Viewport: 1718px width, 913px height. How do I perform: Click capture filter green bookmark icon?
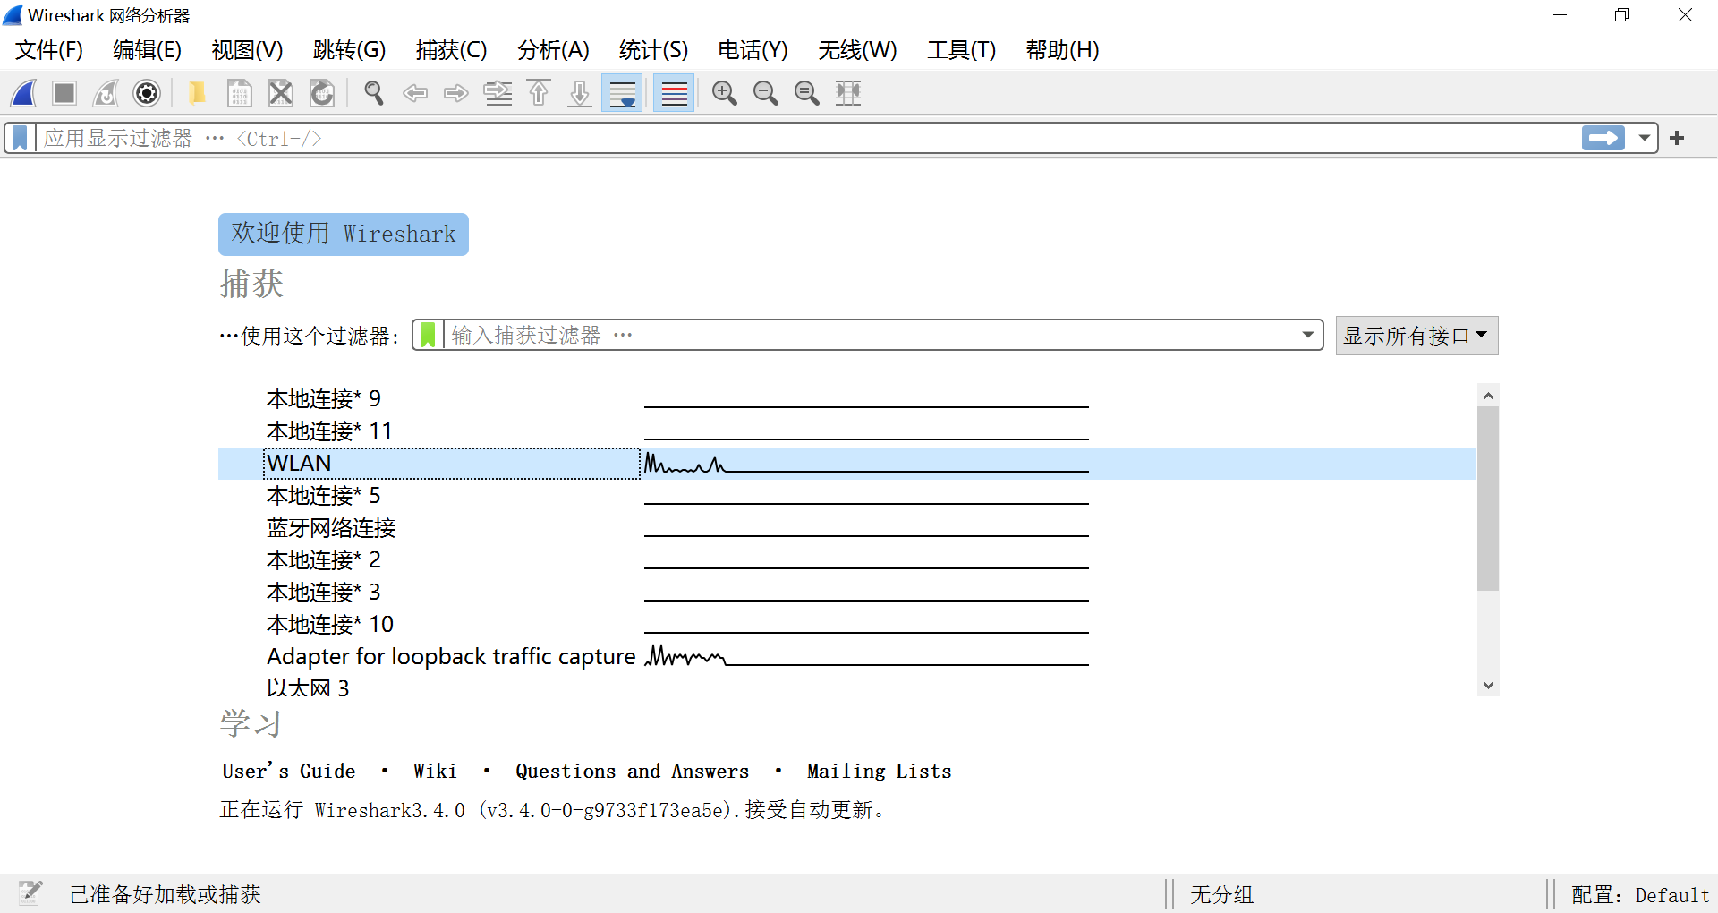tap(428, 335)
